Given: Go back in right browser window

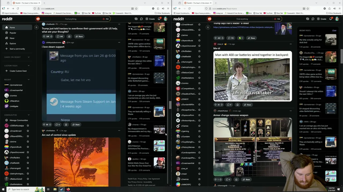Looking at the screenshot, I should tap(180, 9).
